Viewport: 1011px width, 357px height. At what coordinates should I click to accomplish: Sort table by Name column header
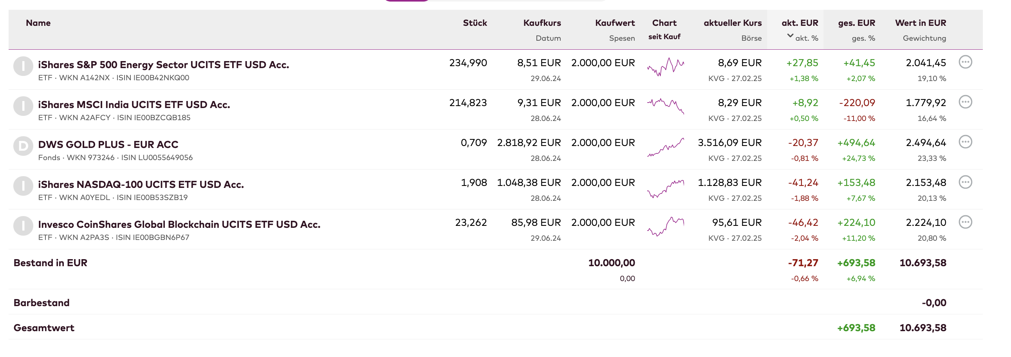pos(38,23)
